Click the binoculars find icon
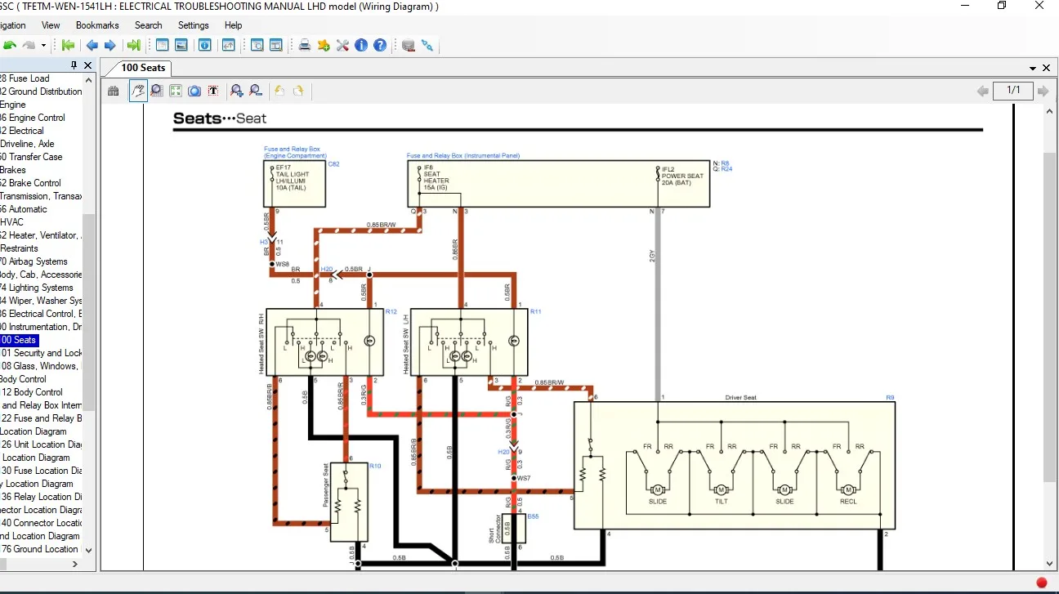The image size is (1059, 594). pyautogui.click(x=114, y=91)
